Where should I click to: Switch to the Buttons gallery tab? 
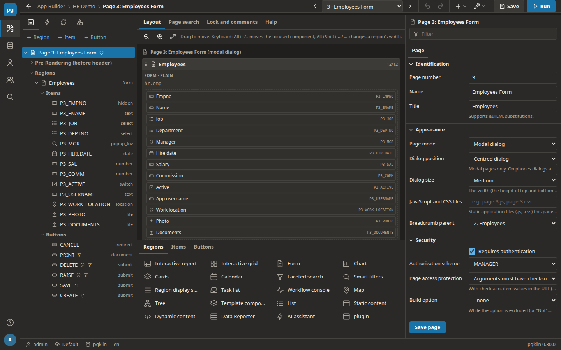(x=204, y=247)
